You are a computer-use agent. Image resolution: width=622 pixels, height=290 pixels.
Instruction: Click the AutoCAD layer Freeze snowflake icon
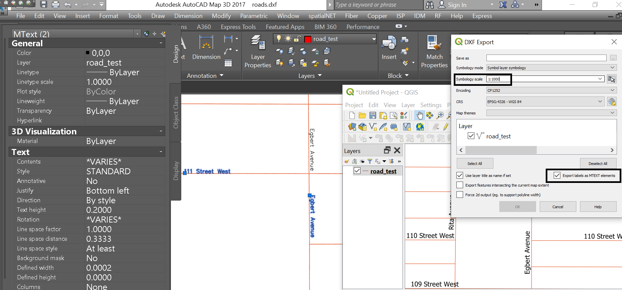pos(303,51)
